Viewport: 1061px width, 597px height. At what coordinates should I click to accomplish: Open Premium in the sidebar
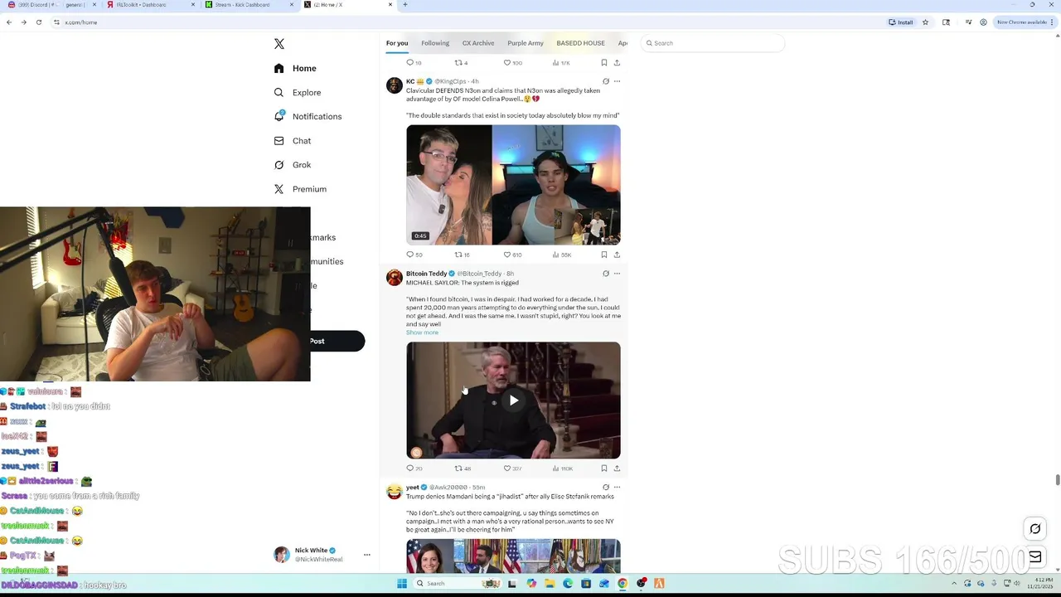[x=299, y=189]
